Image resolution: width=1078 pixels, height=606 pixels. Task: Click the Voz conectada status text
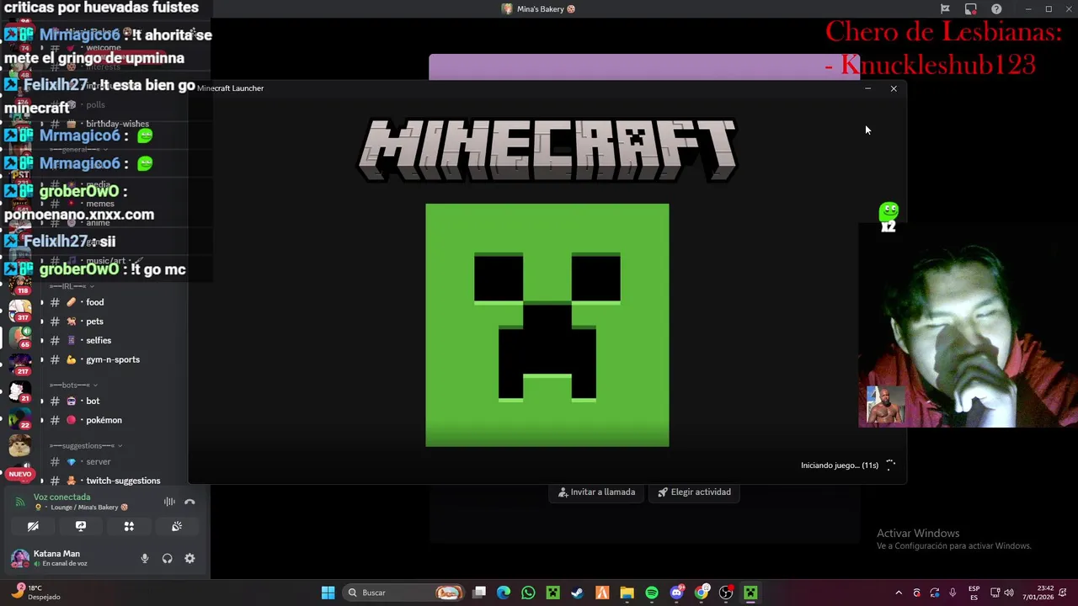click(x=61, y=497)
